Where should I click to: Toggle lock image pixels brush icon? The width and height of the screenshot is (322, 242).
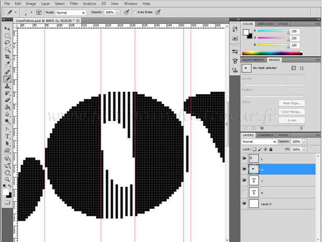point(260,149)
